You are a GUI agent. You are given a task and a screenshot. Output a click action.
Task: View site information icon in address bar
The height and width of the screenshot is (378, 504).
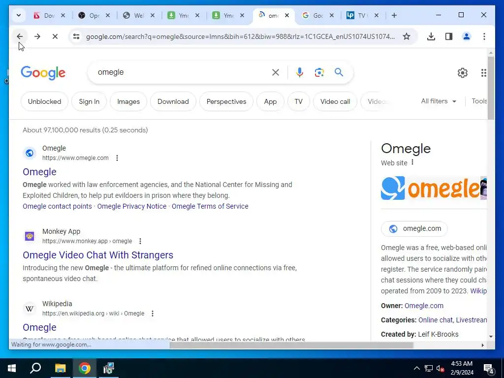coord(76,36)
